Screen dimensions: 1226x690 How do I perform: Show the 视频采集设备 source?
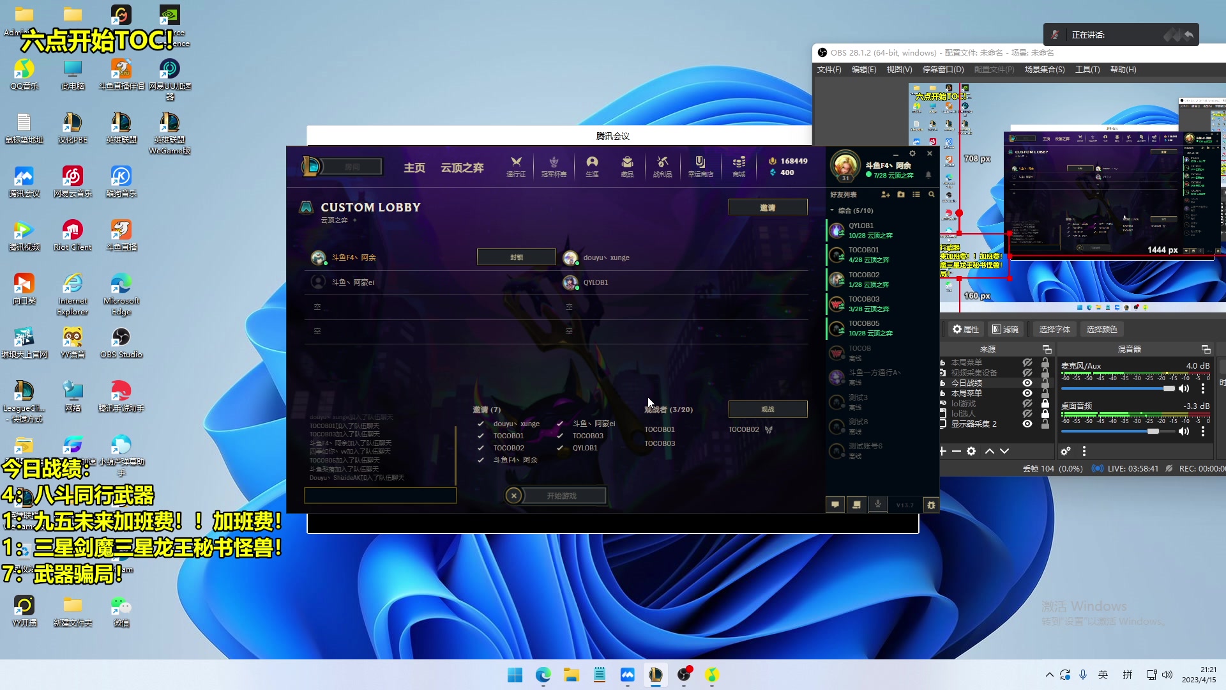(1027, 372)
